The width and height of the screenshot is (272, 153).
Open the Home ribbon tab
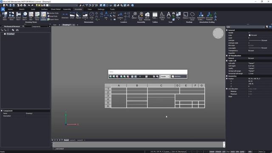click(x=10, y=9)
